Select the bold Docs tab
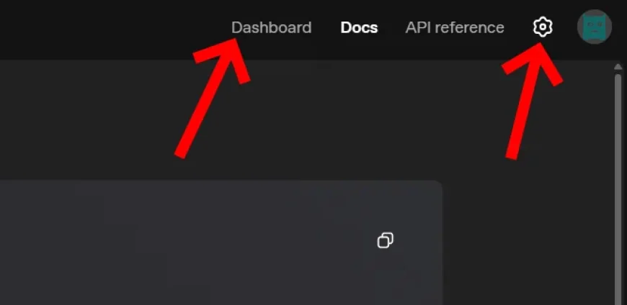Screen dimensions: 627x305 [x=359, y=27]
